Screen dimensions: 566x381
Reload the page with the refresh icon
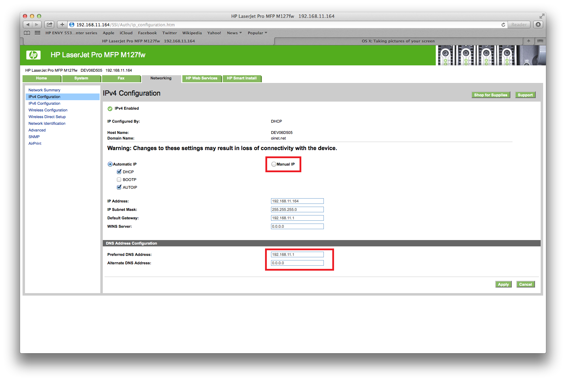[x=503, y=25]
